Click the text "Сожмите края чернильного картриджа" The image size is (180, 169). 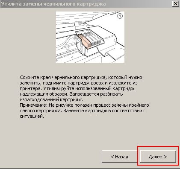(x=63, y=77)
